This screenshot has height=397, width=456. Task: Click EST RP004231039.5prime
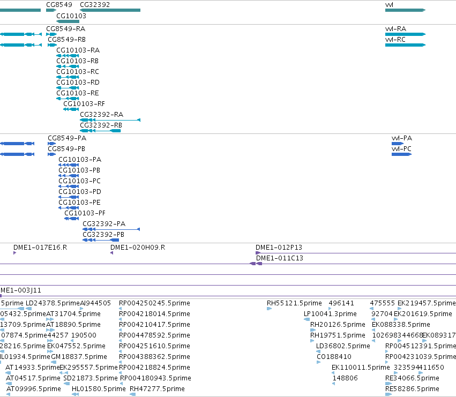(x=421, y=357)
